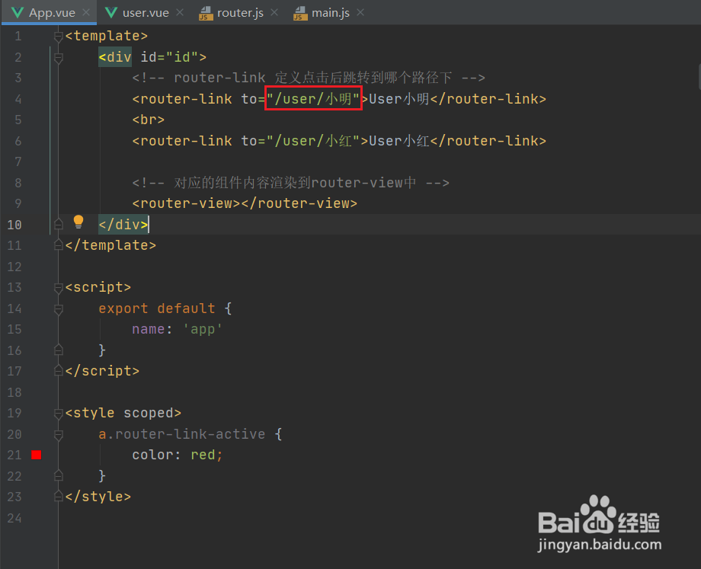Image resolution: width=701 pixels, height=569 pixels.
Task: Click the fold end marker on line 17
Action: 58,370
